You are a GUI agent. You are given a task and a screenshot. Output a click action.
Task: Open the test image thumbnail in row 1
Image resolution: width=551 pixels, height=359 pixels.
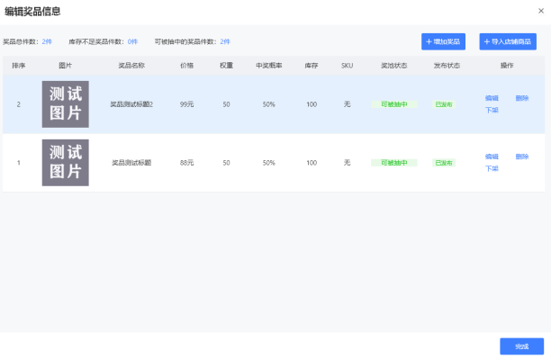(x=66, y=163)
